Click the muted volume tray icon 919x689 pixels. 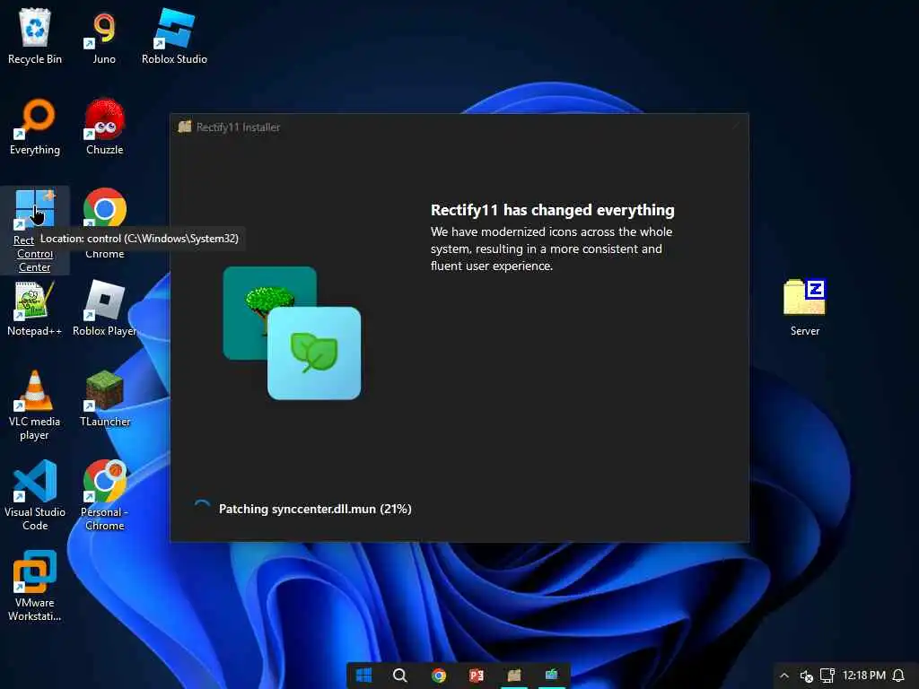click(807, 676)
